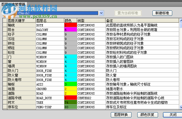Select the 图层标准管理器 tab title
The width and height of the screenshot is (182, 119).
[13, 5]
